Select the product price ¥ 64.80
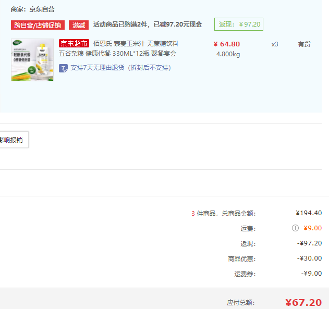 pyautogui.click(x=227, y=44)
